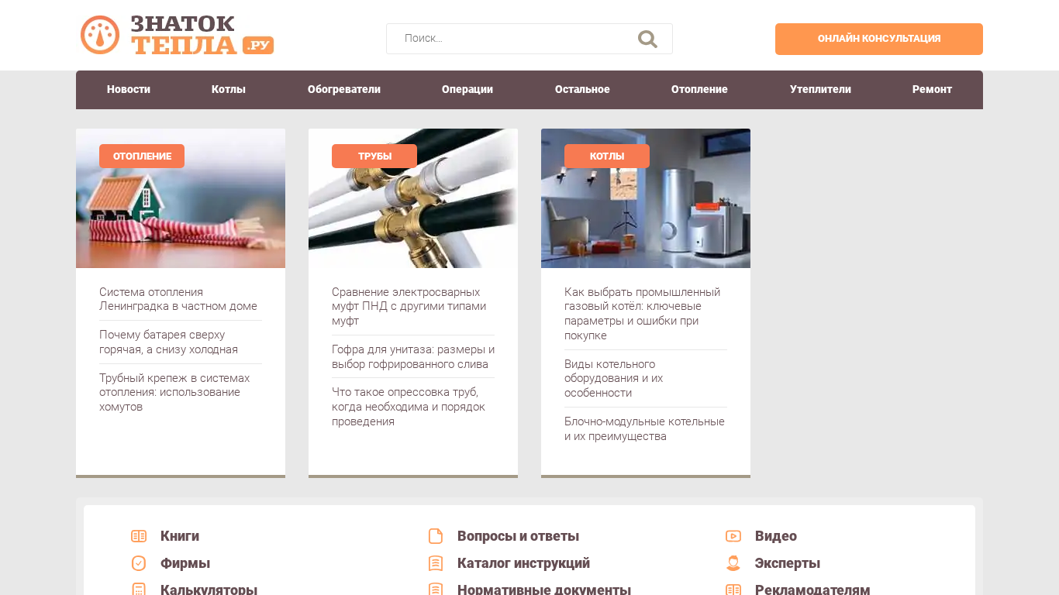The image size is (1059, 595).
Task: Click the list icon beside Каталог инструкций
Action: (436, 563)
